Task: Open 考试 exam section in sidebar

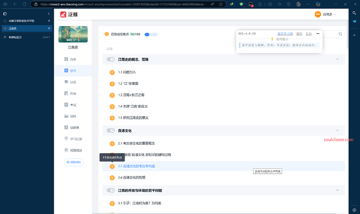Action: pos(70,105)
